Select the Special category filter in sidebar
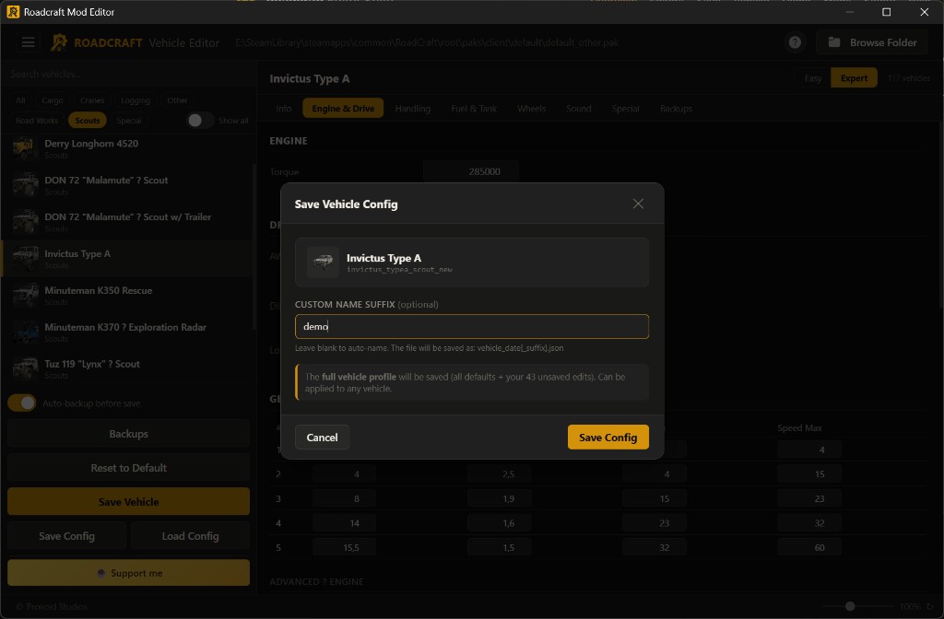 [129, 121]
